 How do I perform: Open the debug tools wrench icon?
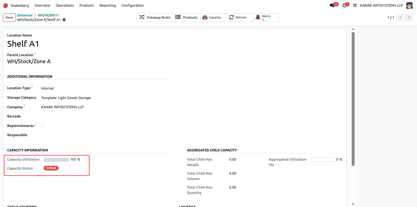[355, 5]
